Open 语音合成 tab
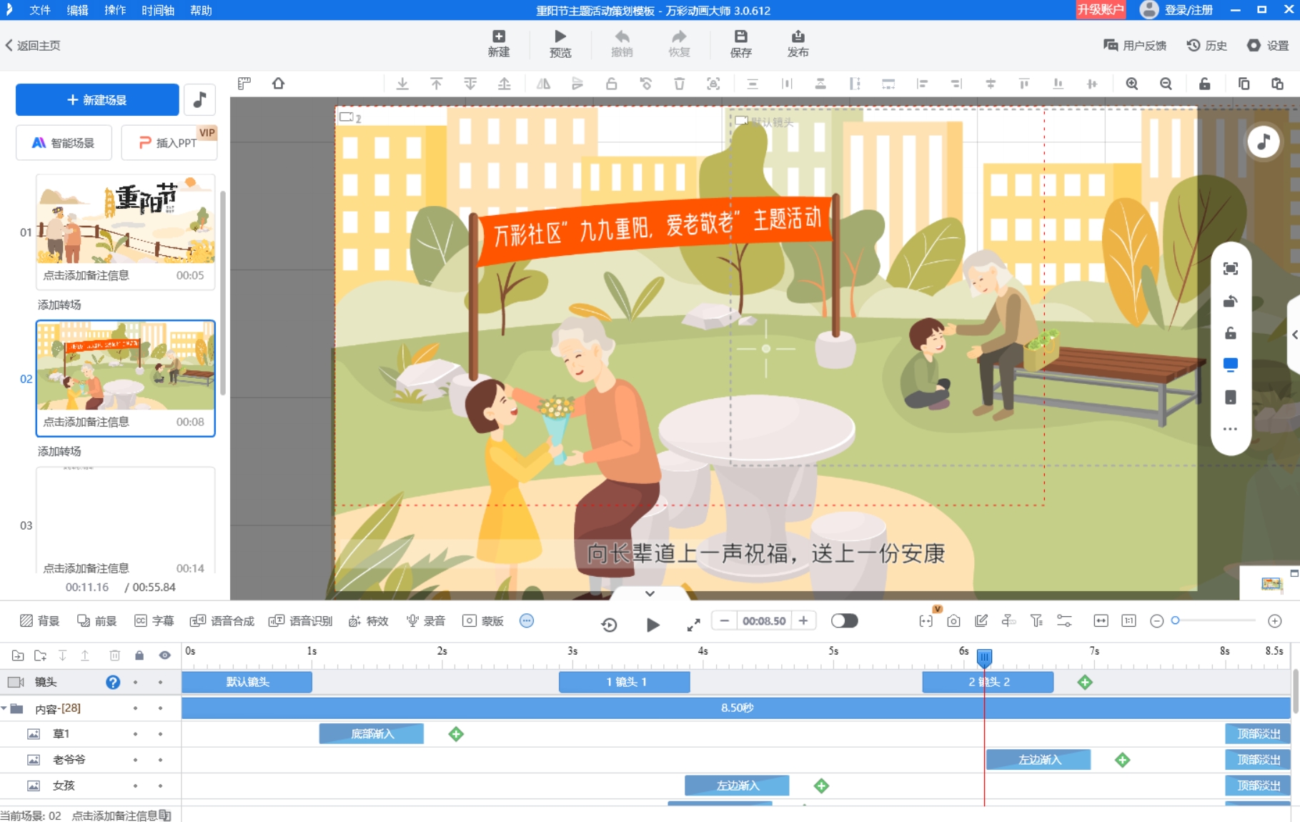This screenshot has height=822, width=1300. pyautogui.click(x=222, y=620)
